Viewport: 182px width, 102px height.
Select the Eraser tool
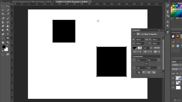pos(3,26)
